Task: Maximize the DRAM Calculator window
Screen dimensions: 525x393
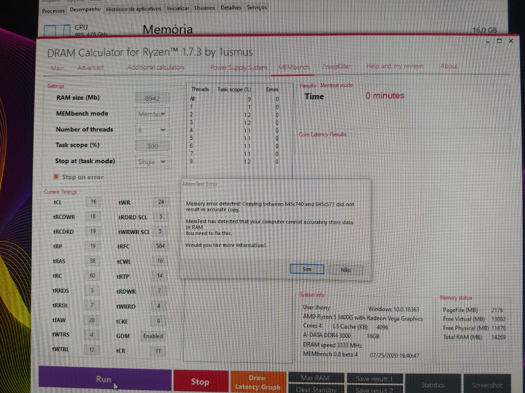Action: coord(499,41)
